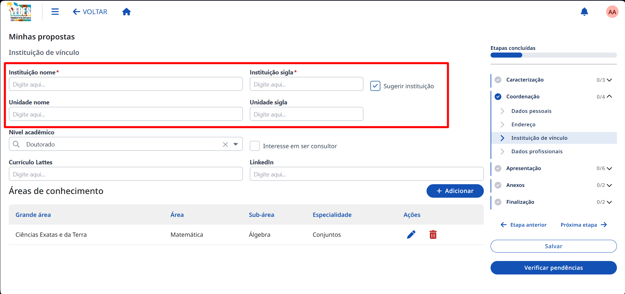The height and width of the screenshot is (294, 625).
Task: Check Interesse em ser consultor
Action: point(255,146)
